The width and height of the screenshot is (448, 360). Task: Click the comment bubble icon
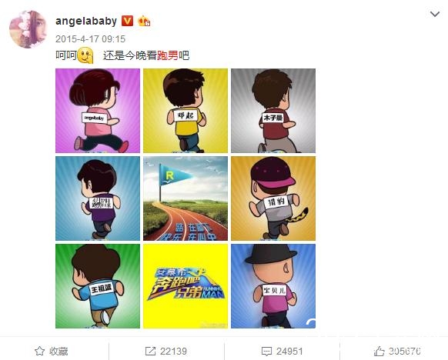tap(266, 351)
